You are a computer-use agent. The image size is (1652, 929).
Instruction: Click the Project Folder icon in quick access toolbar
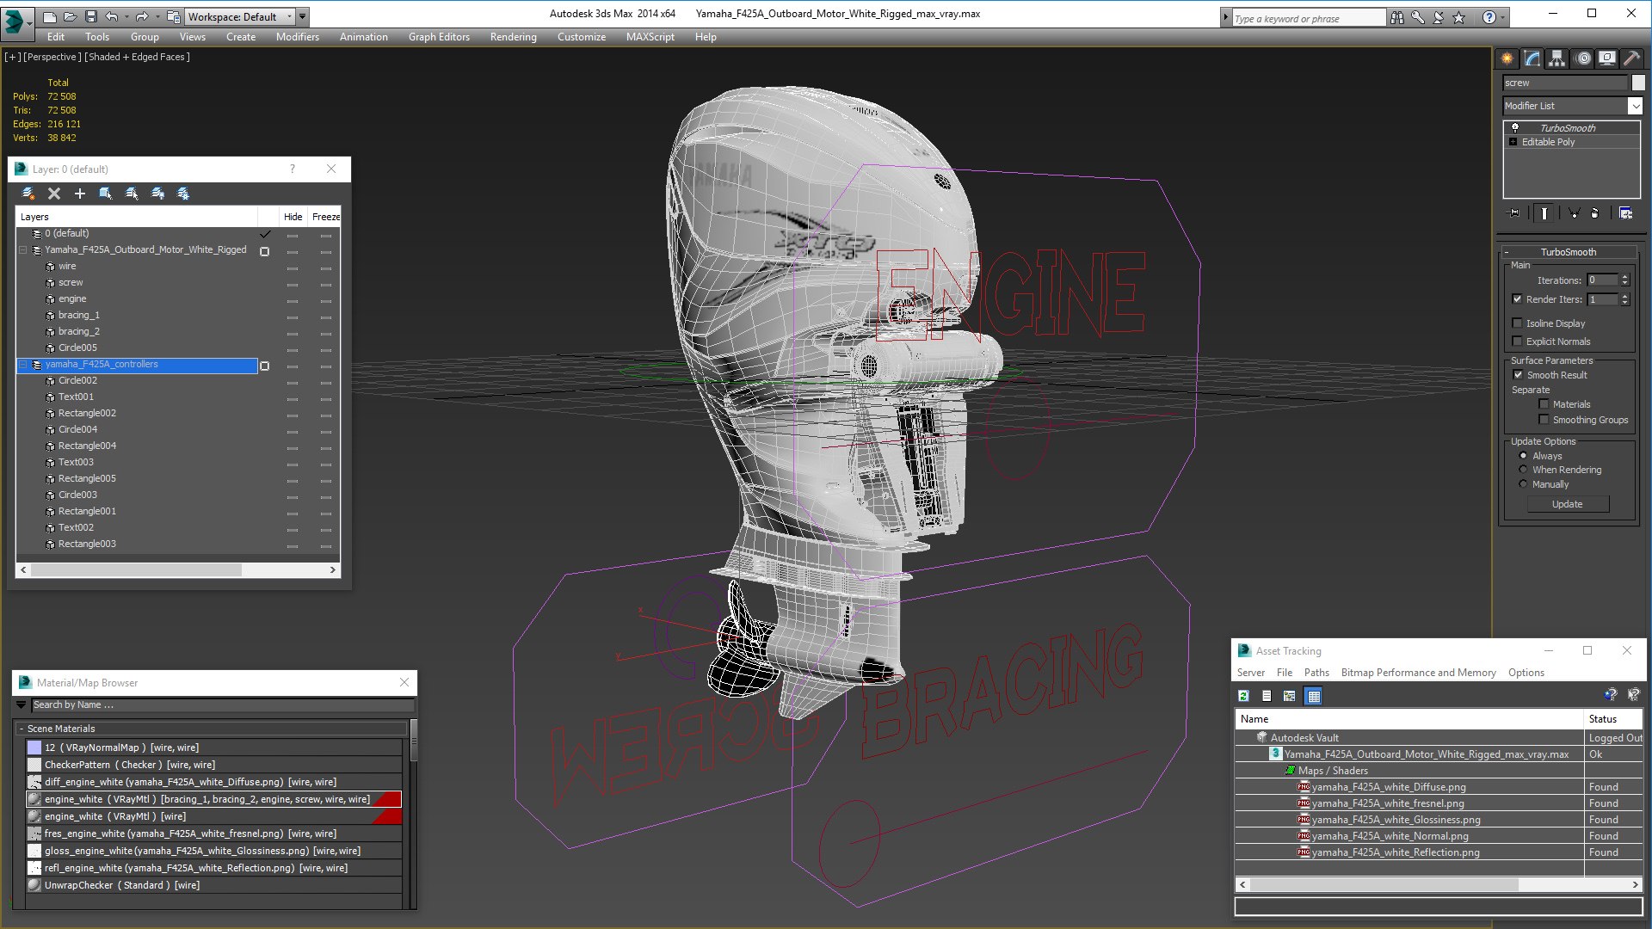173,16
